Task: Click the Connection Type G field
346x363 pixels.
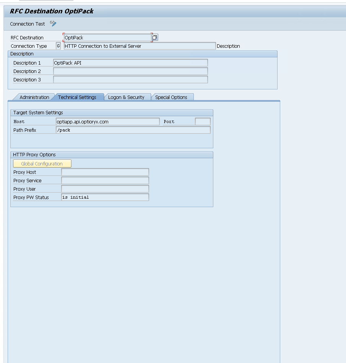Action: pos(58,46)
